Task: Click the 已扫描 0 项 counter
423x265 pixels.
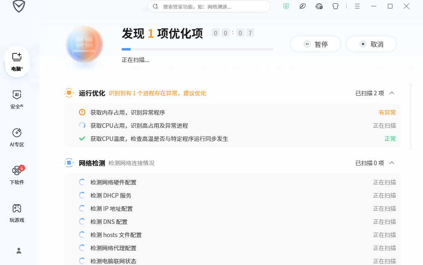Action: [x=370, y=163]
